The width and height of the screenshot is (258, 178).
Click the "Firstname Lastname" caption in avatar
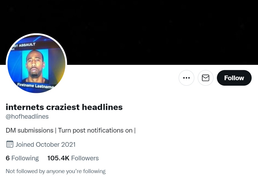point(36,86)
